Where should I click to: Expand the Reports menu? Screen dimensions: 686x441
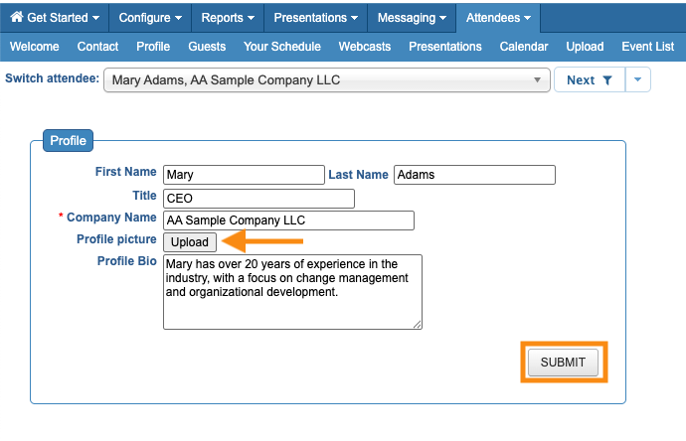point(228,18)
